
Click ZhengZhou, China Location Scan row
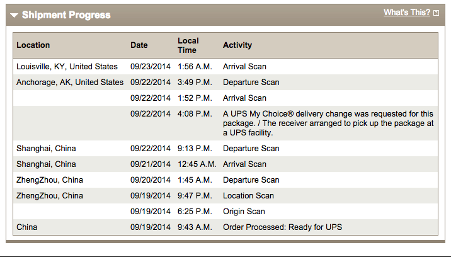50,196
